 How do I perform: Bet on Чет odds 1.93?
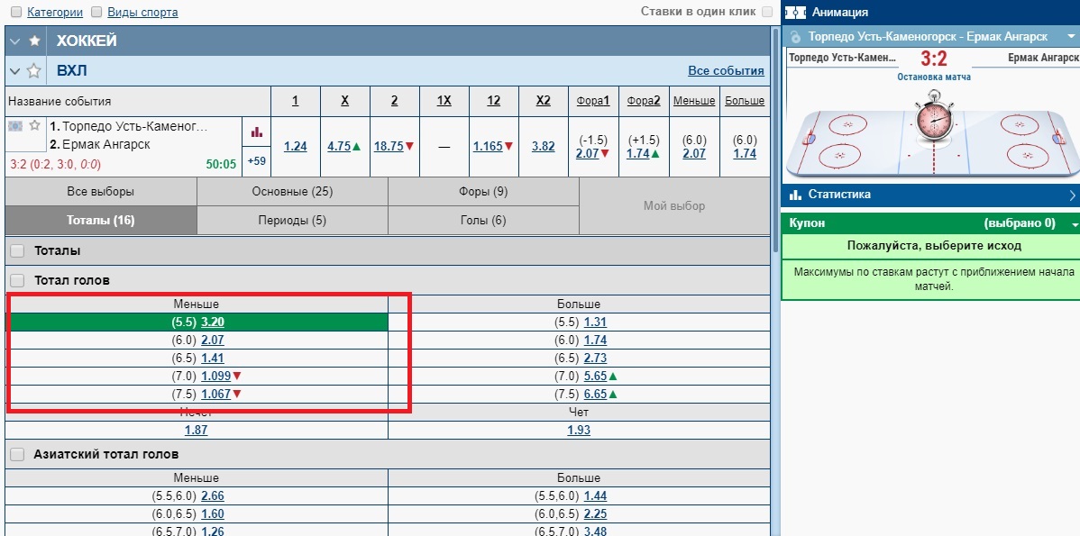[580, 430]
